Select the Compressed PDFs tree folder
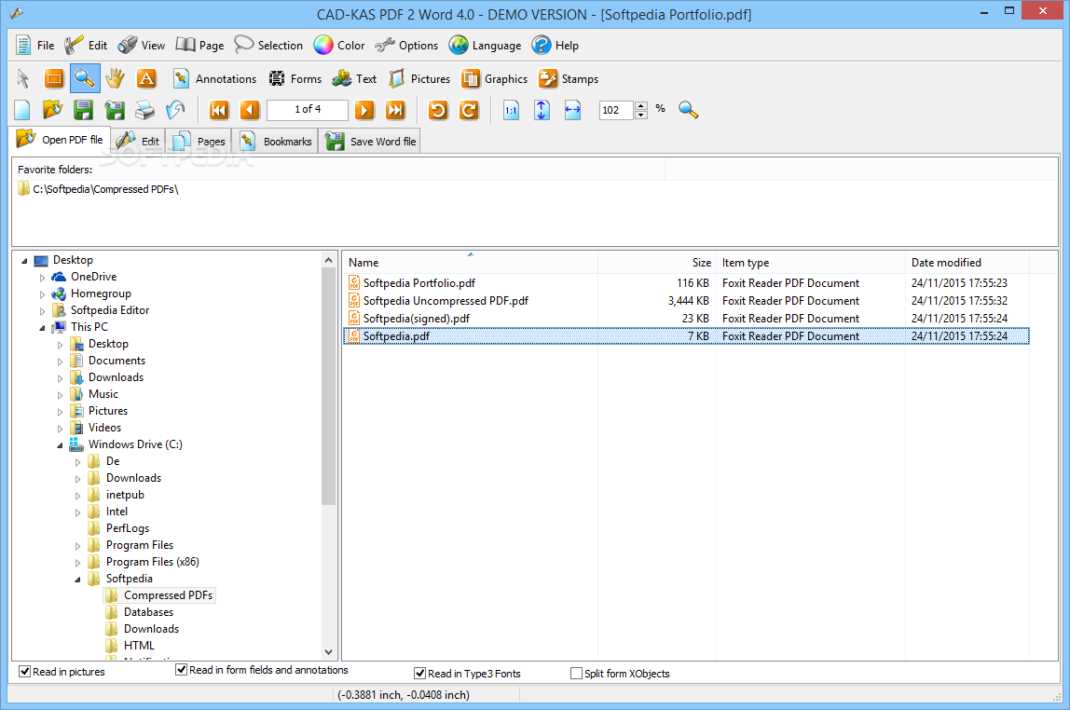This screenshot has height=710, width=1070. click(x=168, y=595)
